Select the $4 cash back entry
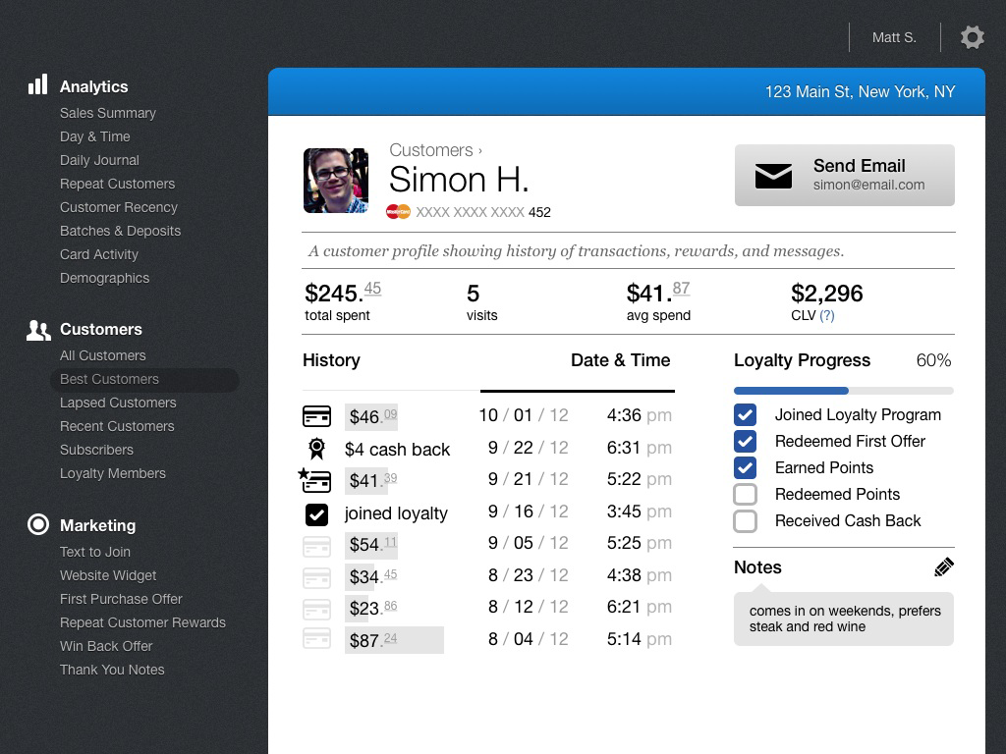 tap(397, 450)
